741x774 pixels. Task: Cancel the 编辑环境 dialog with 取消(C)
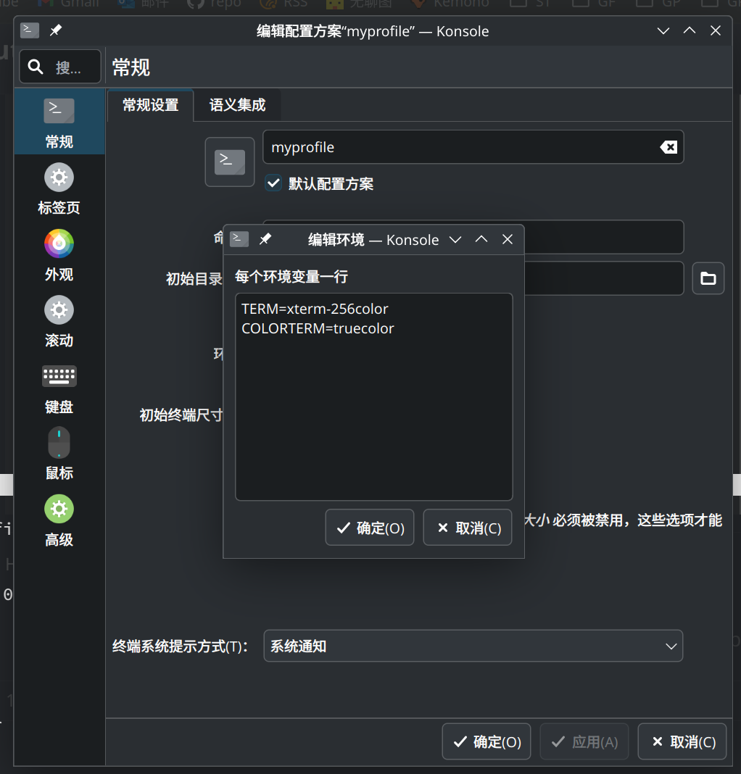[x=468, y=528]
